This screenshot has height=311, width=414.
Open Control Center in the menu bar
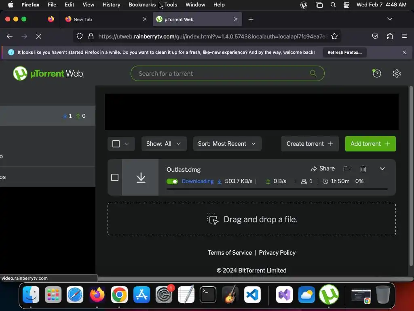tap(346, 5)
